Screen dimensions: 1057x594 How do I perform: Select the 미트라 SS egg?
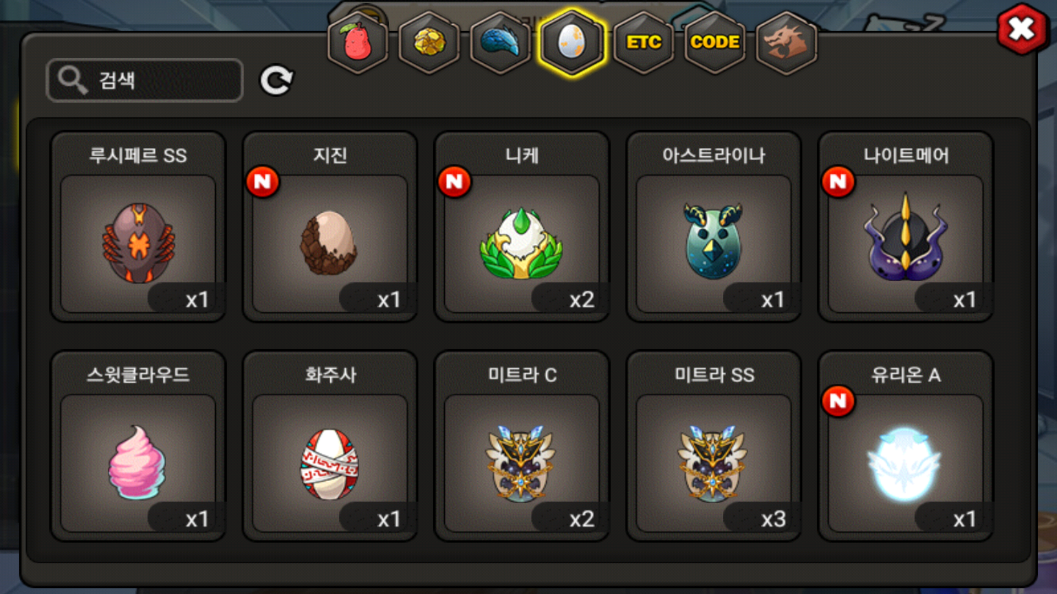tap(714, 446)
